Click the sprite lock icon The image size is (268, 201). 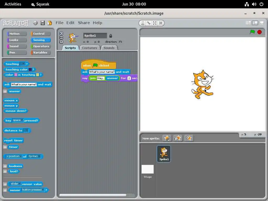pyautogui.click(x=111, y=36)
